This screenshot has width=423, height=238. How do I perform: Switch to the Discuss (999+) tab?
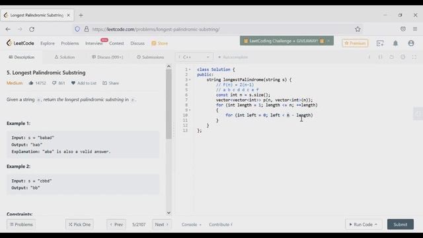(107, 58)
